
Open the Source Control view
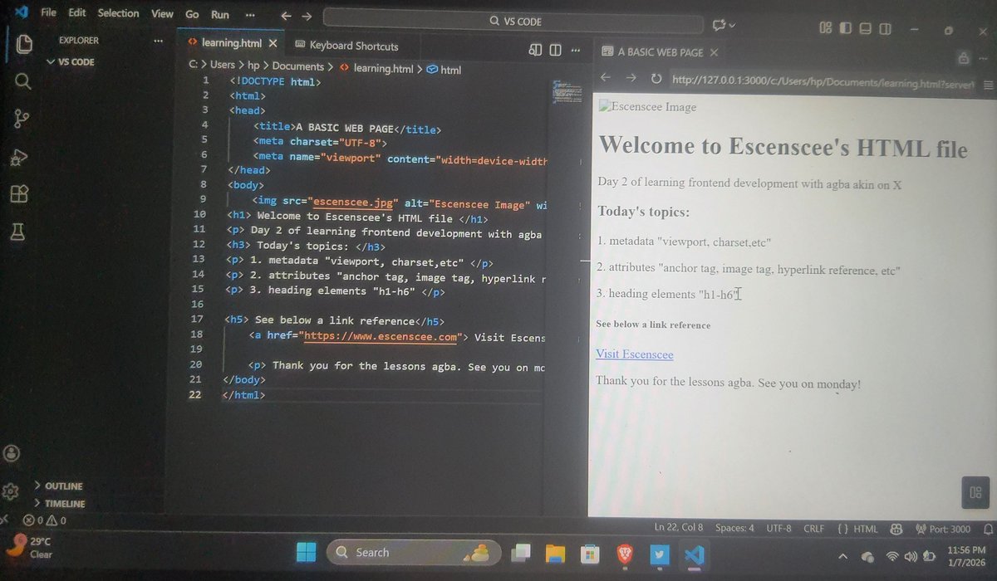(x=22, y=119)
